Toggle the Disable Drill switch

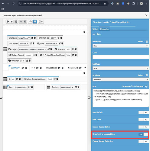[144, 113]
